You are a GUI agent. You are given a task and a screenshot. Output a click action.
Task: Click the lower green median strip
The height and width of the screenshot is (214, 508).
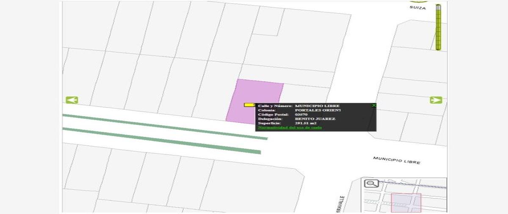[x=161, y=140]
